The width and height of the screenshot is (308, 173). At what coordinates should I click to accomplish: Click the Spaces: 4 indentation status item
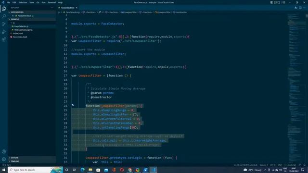coord(264,165)
